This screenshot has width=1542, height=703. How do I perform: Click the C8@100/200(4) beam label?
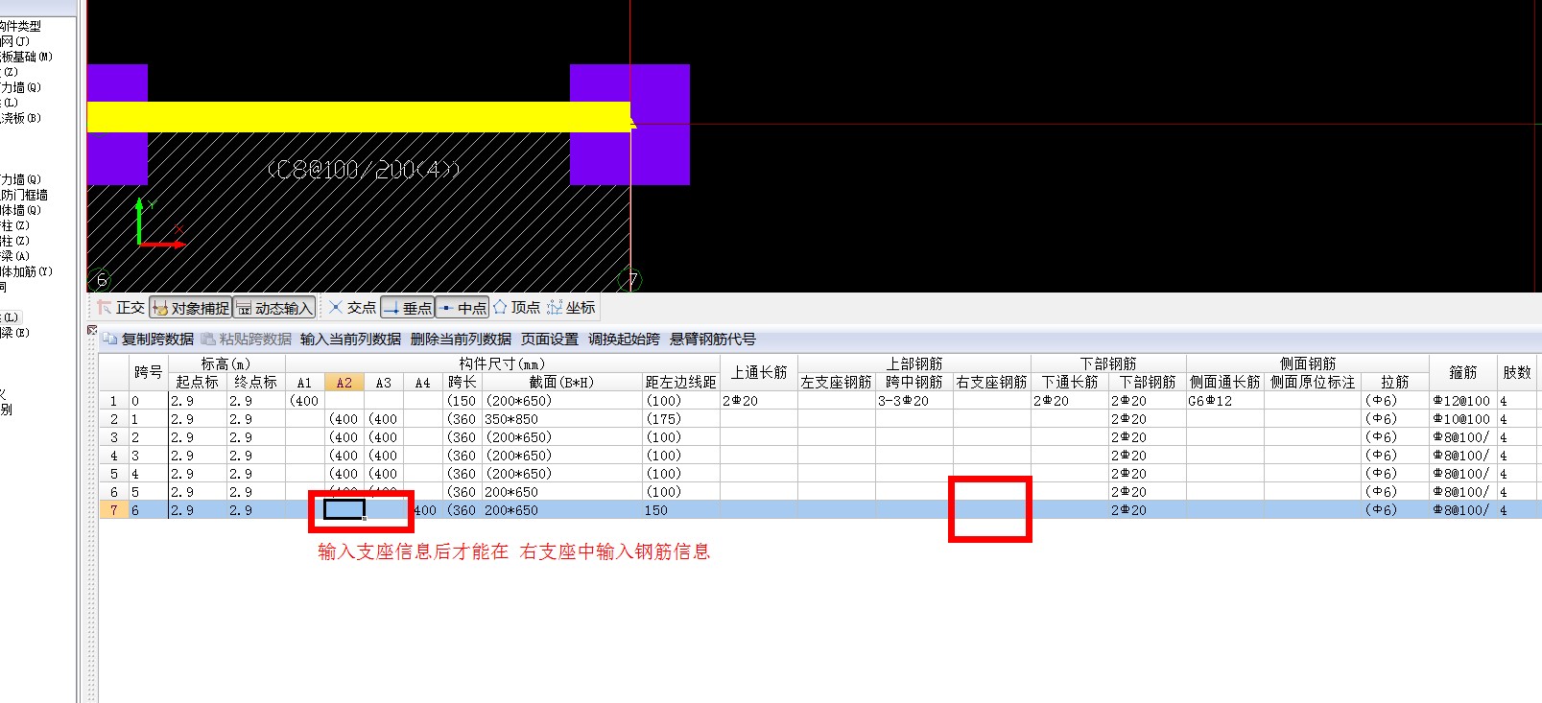point(363,170)
